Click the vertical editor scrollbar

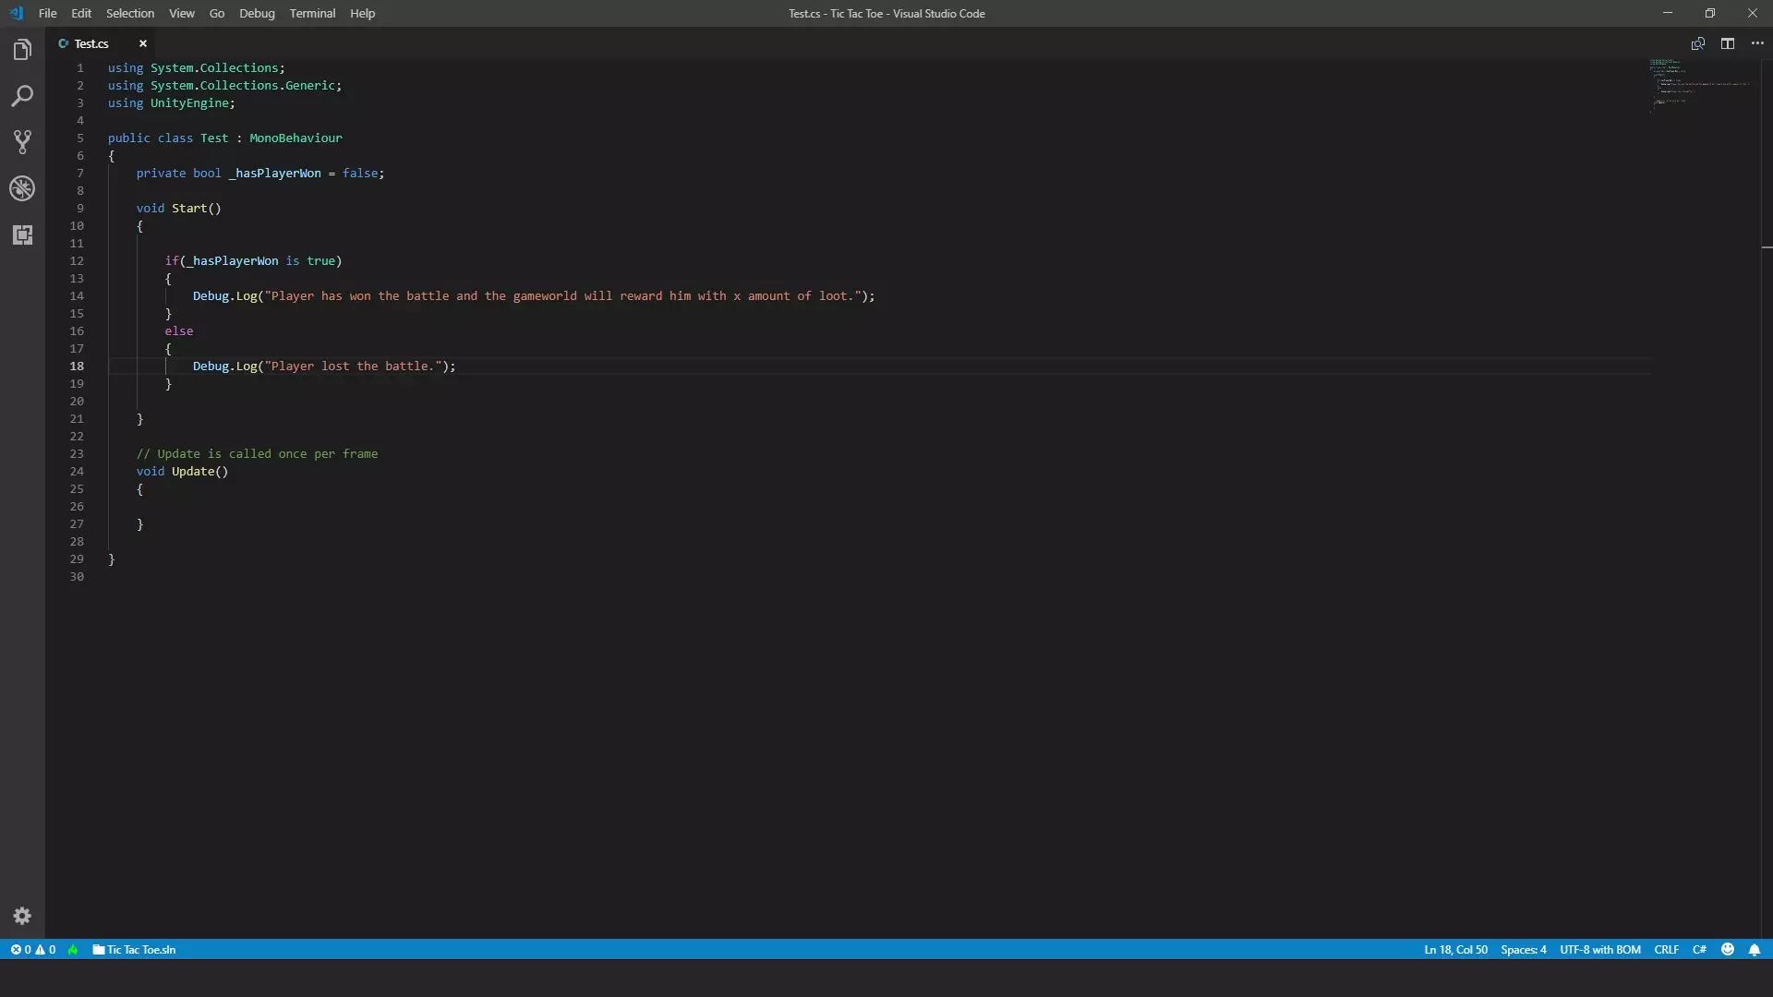pyautogui.click(x=1767, y=498)
